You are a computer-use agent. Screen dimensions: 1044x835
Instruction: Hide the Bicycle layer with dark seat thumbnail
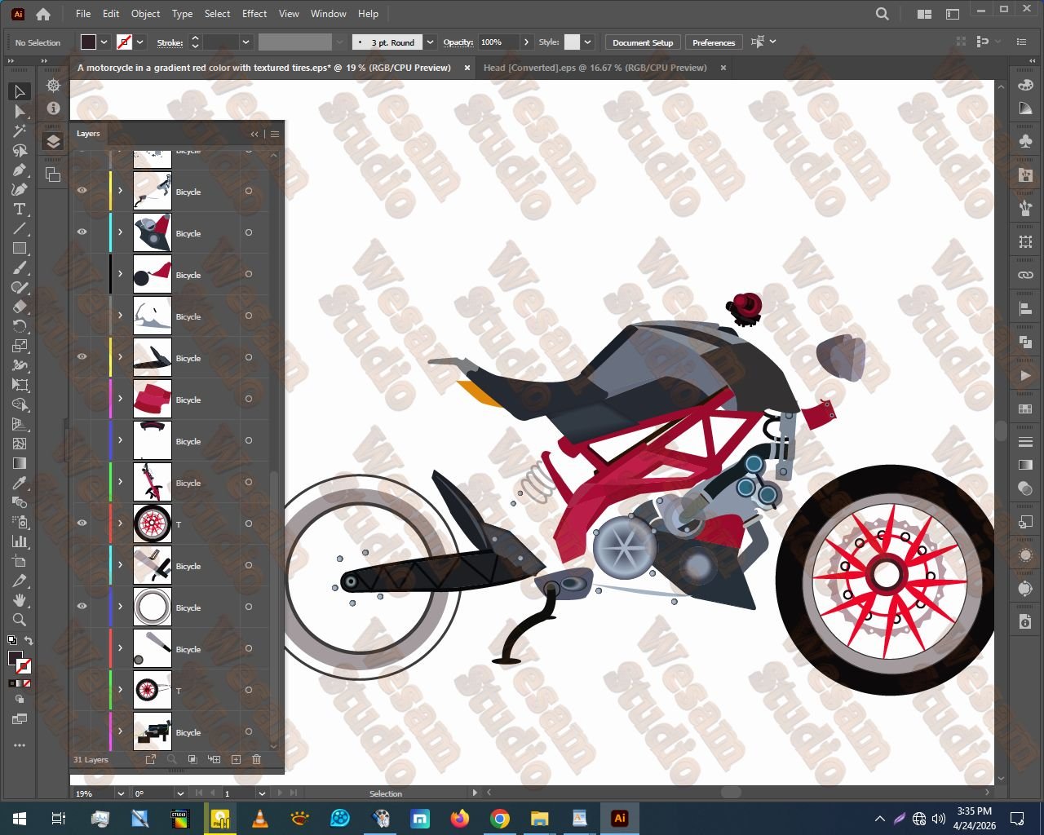(82, 357)
